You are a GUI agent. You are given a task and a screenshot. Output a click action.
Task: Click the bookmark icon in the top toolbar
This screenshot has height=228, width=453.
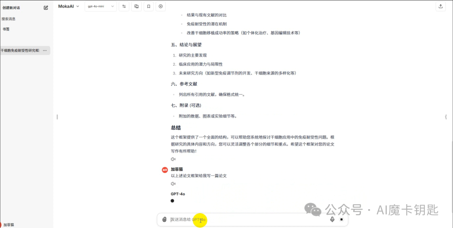tap(148, 6)
